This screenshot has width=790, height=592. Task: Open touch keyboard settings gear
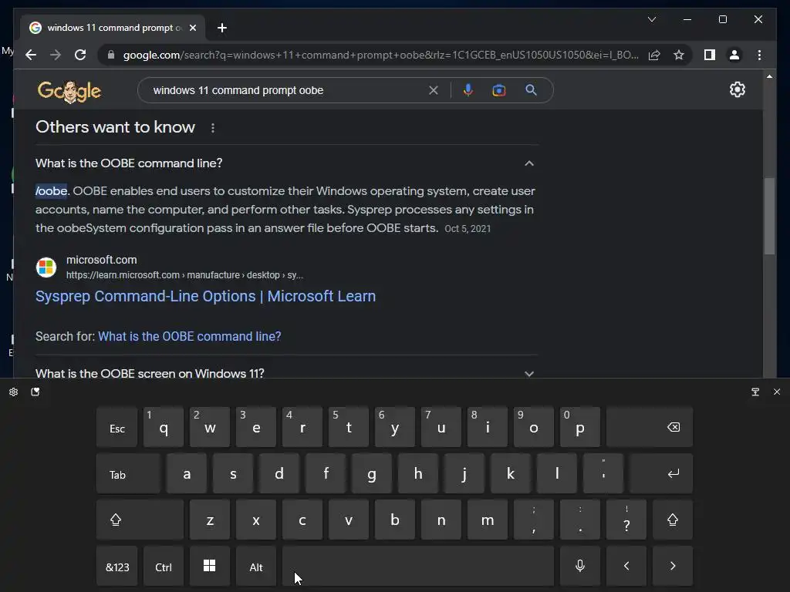click(14, 392)
